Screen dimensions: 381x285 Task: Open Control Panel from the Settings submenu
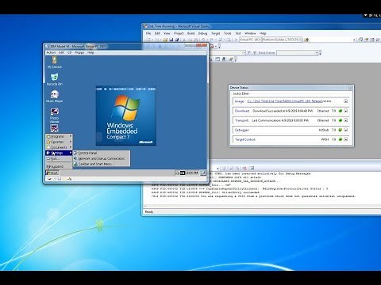(x=102, y=153)
